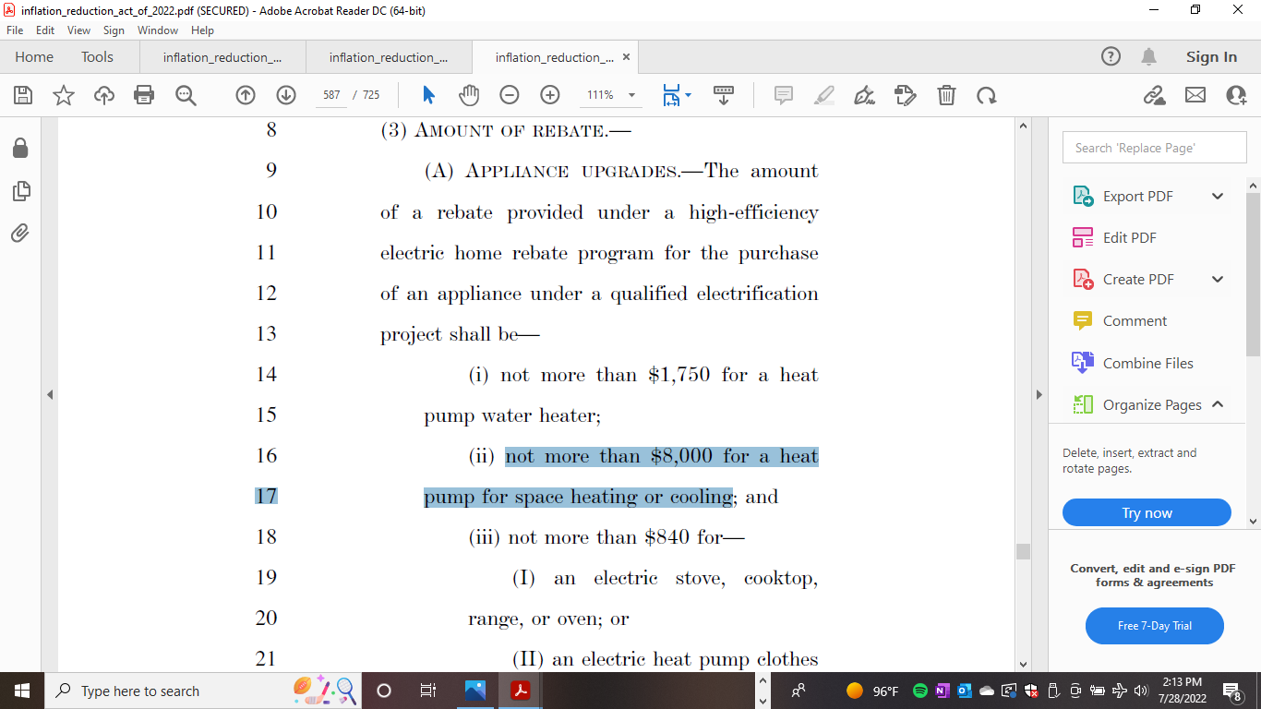This screenshot has height=709, width=1261.
Task: Delete using the trash icon
Action: click(946, 95)
